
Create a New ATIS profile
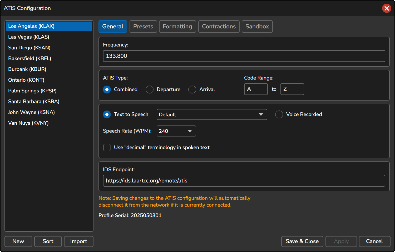[x=18, y=241]
